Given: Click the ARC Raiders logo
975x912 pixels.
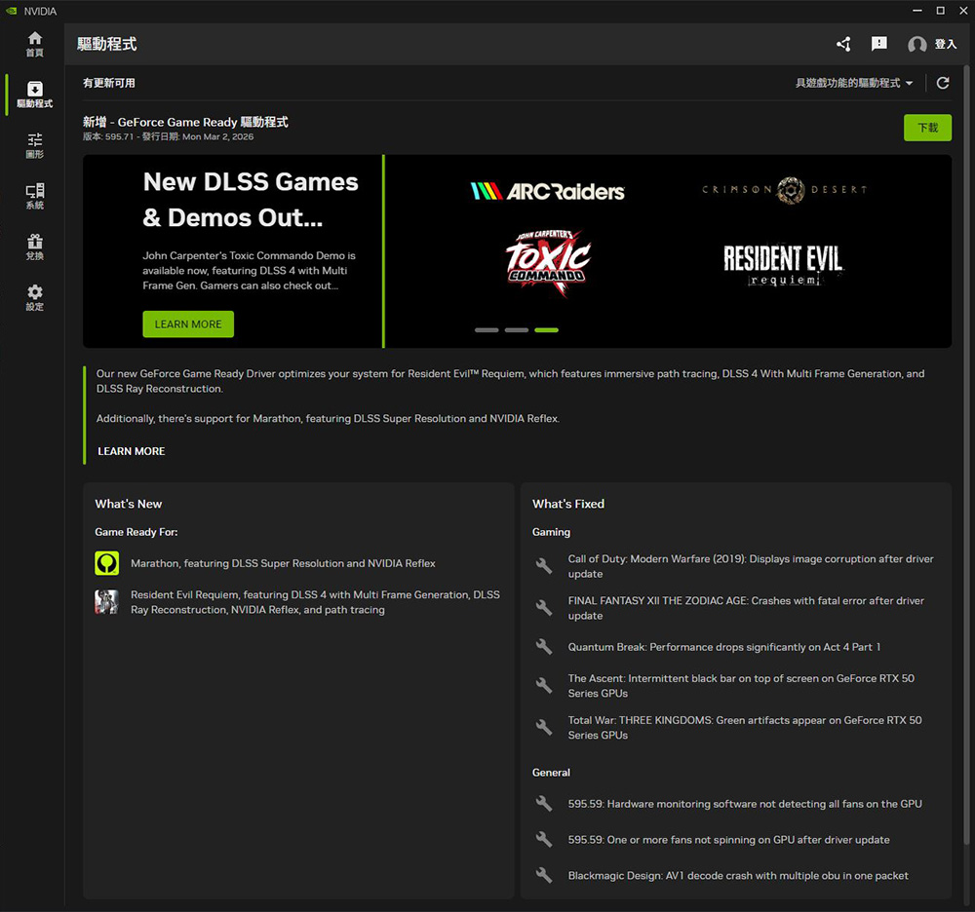Looking at the screenshot, I should 548,191.
